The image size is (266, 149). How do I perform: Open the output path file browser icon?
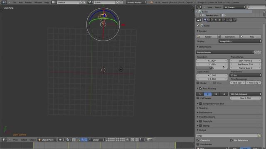click(259, 135)
